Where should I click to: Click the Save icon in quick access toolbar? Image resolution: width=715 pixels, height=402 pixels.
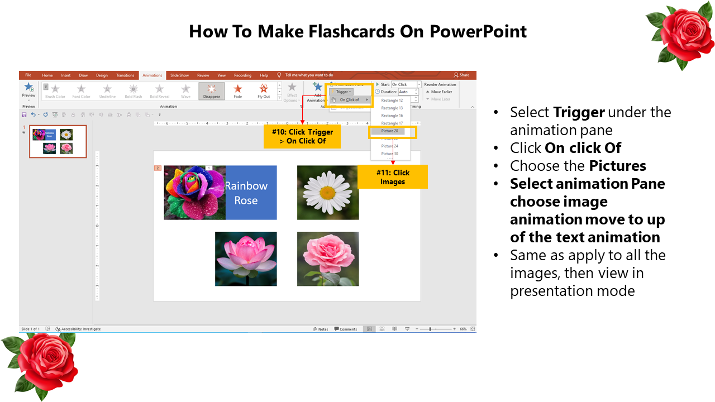[x=24, y=114]
